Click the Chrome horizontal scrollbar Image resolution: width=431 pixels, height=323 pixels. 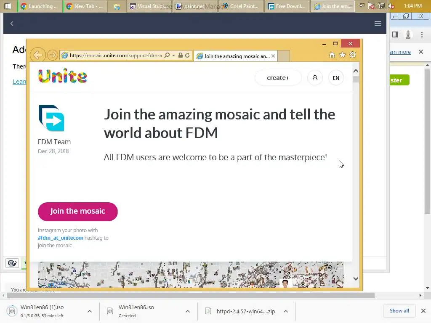(191, 296)
